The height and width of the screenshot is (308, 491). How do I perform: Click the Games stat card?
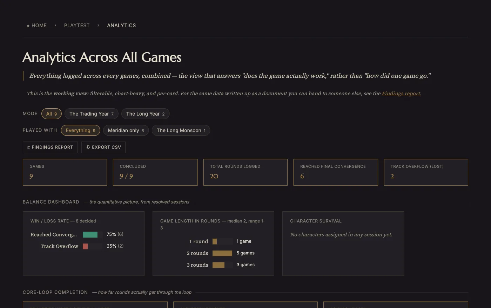65,172
